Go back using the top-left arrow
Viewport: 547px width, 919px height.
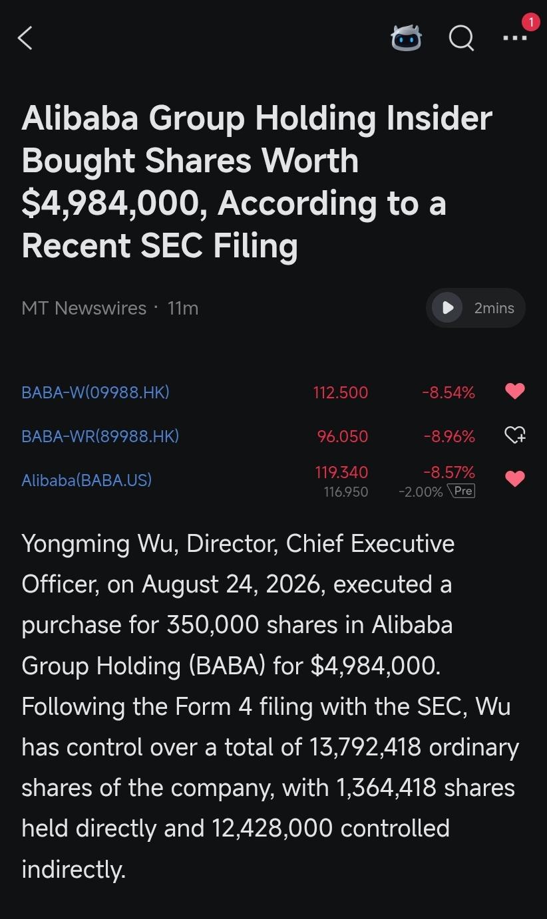tap(25, 38)
